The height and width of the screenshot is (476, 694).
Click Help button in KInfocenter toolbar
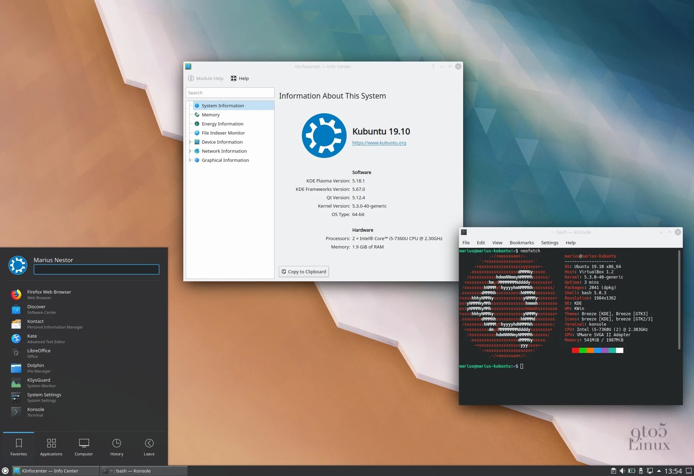pos(240,78)
